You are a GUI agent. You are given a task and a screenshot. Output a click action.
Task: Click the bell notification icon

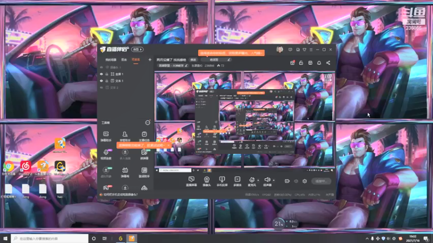click(x=319, y=63)
